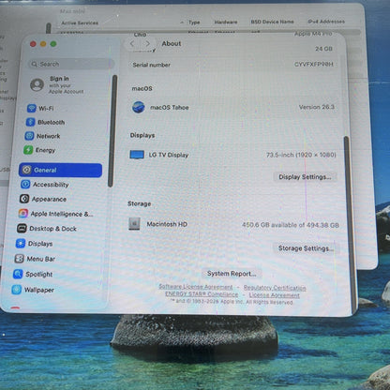The width and height of the screenshot is (390, 390).
Task: Go back using the left chevron
Action: tap(132, 44)
